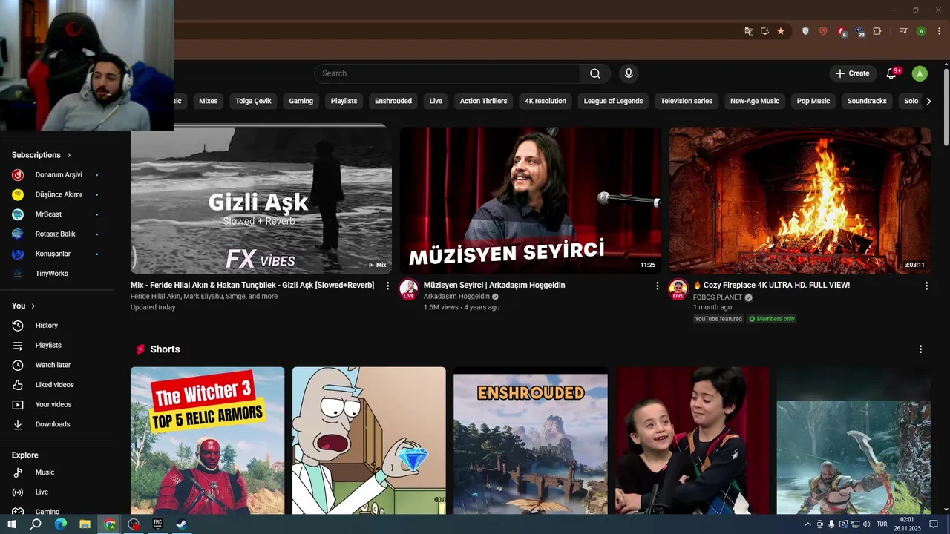Expand the Subscriptions section chevron
The image size is (950, 534).
pyautogui.click(x=69, y=155)
